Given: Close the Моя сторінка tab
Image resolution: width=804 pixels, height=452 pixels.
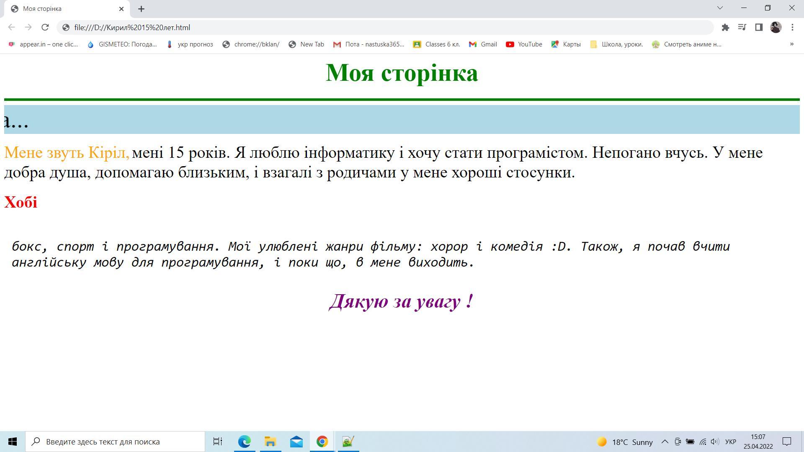Looking at the screenshot, I should 121,9.
